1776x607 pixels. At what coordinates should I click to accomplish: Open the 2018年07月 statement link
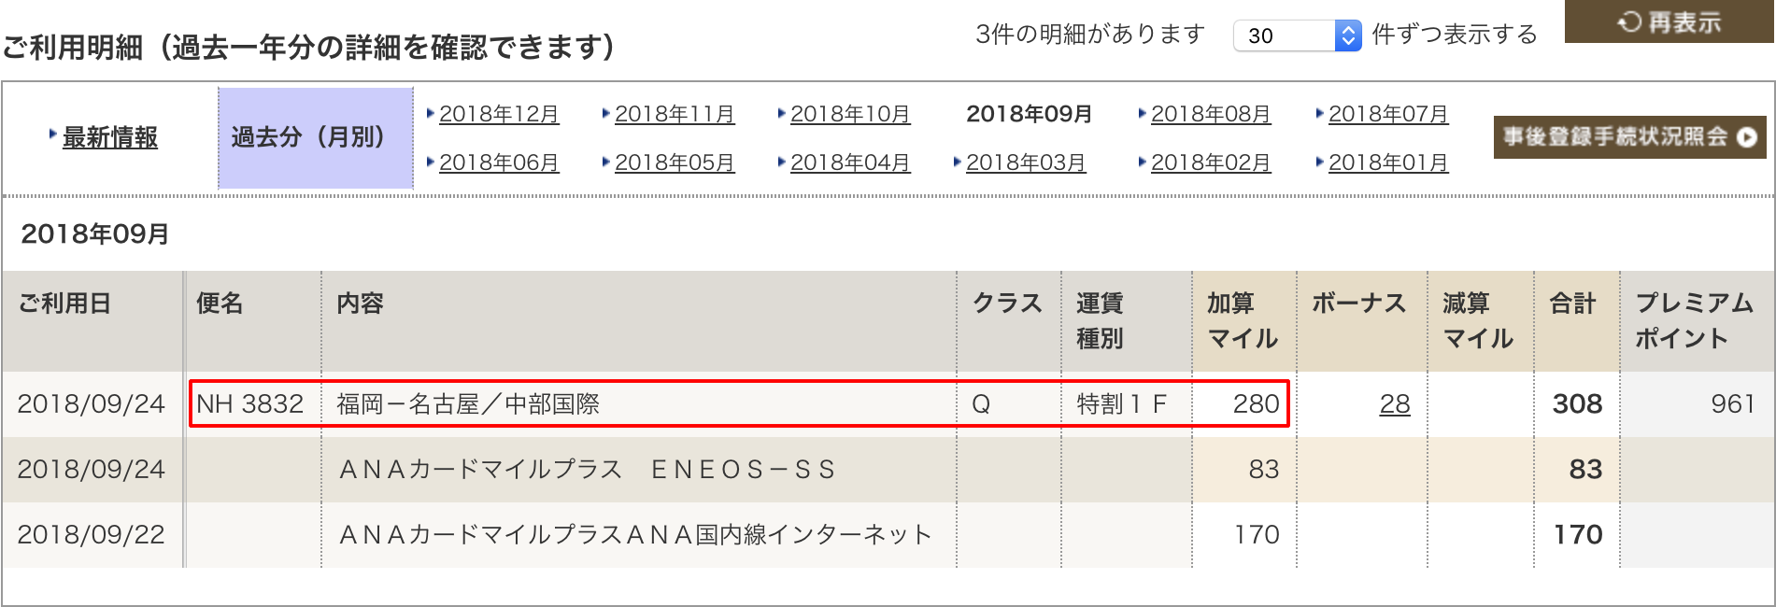[x=1388, y=114]
